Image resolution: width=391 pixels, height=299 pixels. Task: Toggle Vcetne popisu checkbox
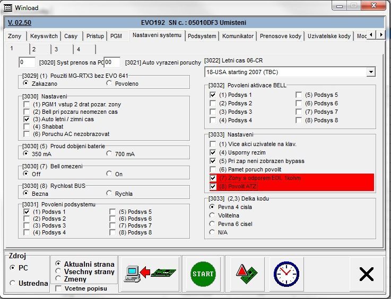[58, 288]
